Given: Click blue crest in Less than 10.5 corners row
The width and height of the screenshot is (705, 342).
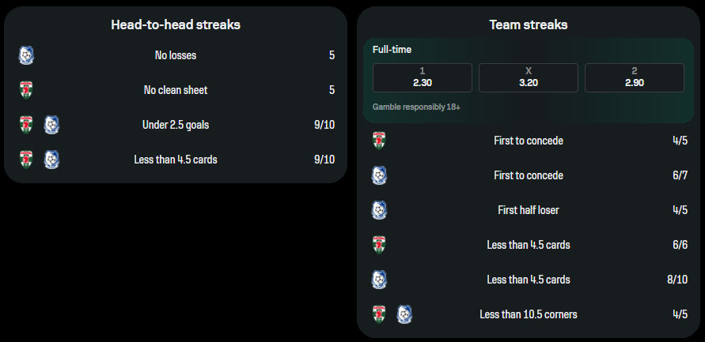Looking at the screenshot, I should [404, 314].
